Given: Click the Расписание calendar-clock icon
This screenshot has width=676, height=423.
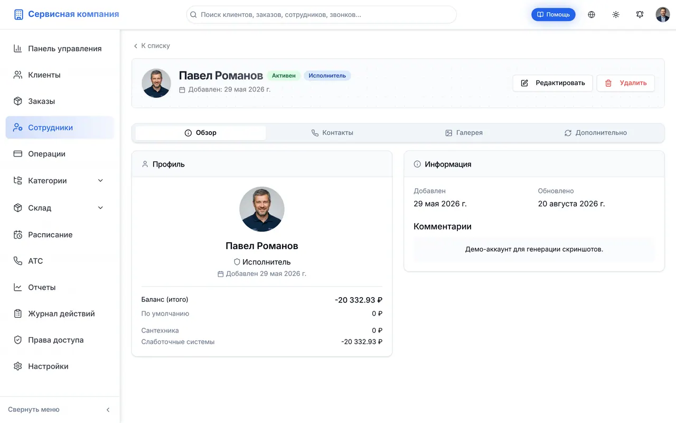Looking at the screenshot, I should 18,235.
